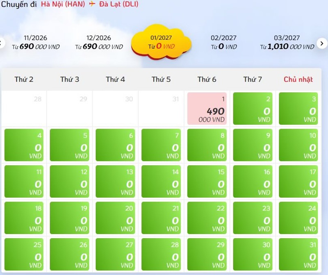
Task: Choose date 31 fare cell
Action: [x=298, y=254]
